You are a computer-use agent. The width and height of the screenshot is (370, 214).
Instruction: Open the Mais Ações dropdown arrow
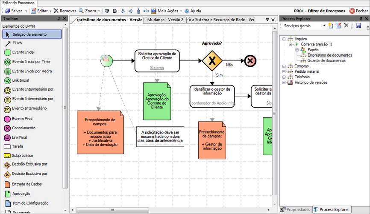tap(181, 11)
